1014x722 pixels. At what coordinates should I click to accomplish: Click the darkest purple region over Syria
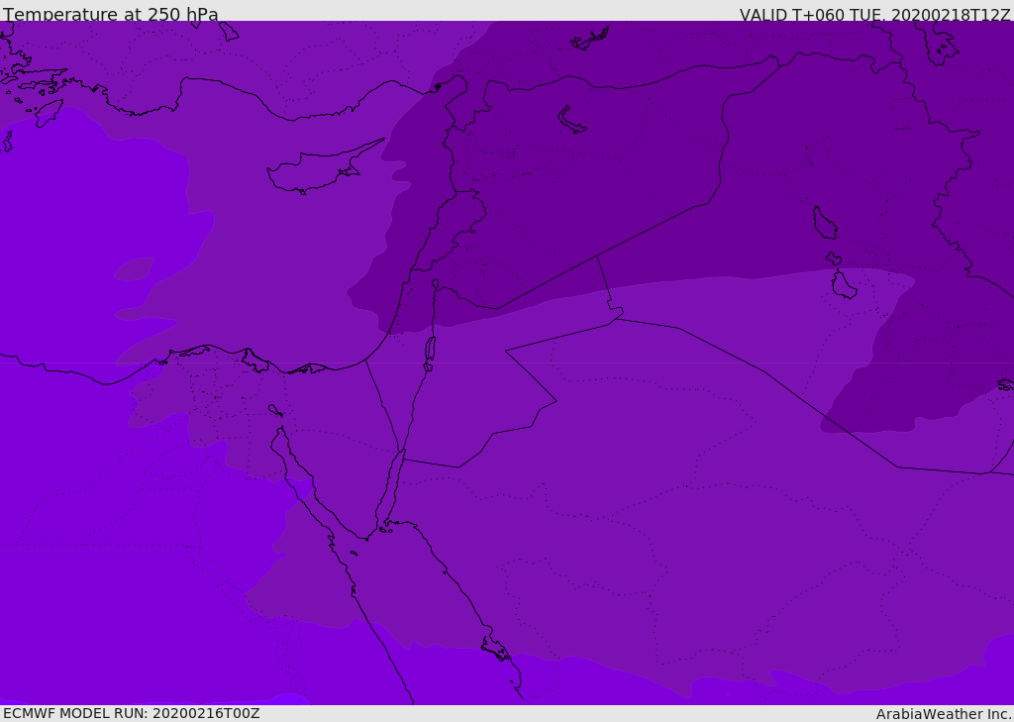pyautogui.click(x=594, y=178)
